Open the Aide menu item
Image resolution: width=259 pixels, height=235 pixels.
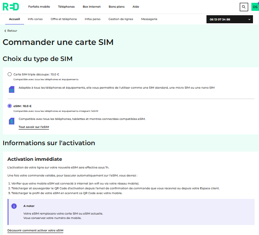coord(136,7)
